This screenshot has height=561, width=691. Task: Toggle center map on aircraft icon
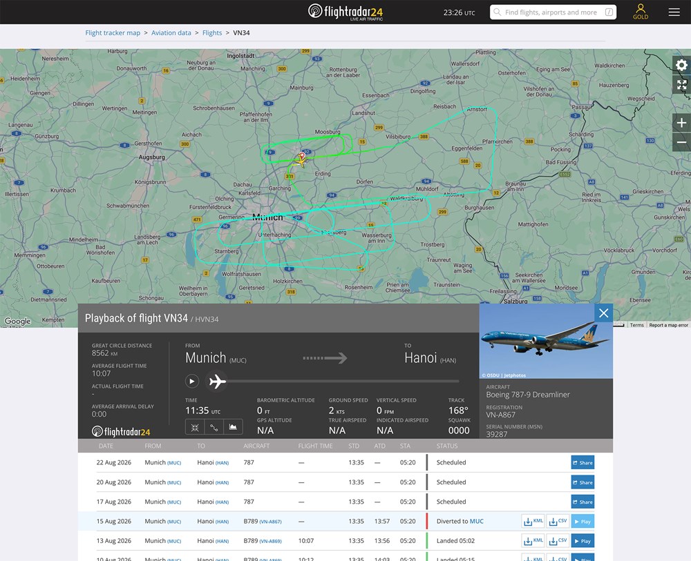coord(195,427)
